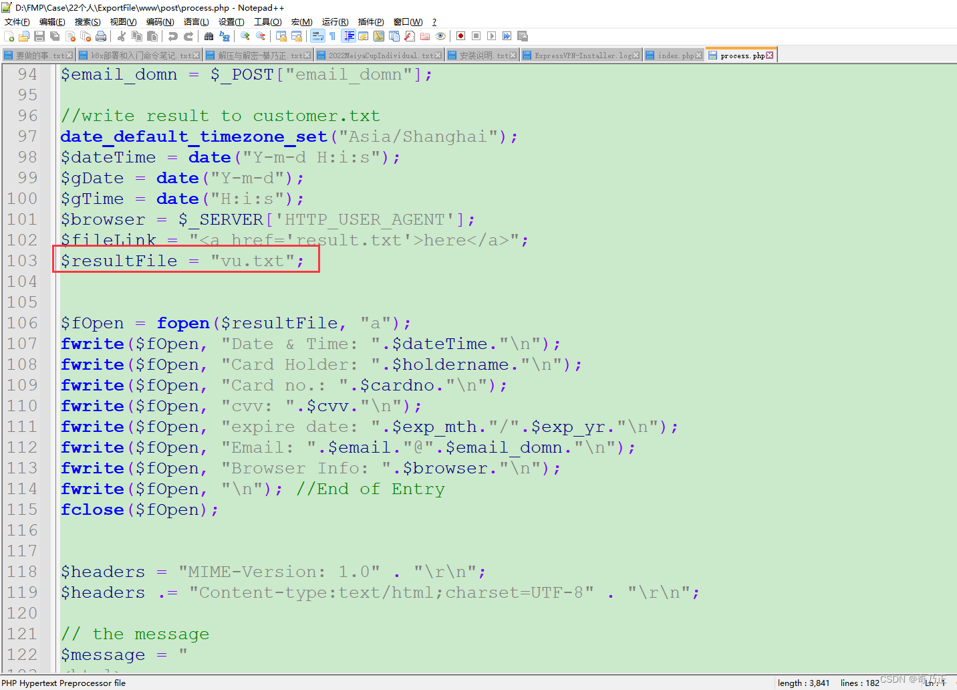Open the Function List panel icon
957x690 pixels.
pyautogui.click(x=410, y=36)
